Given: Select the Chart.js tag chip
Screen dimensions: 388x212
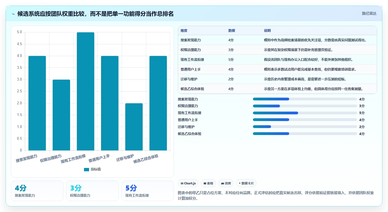Looking at the screenshot, I should [x=188, y=183].
